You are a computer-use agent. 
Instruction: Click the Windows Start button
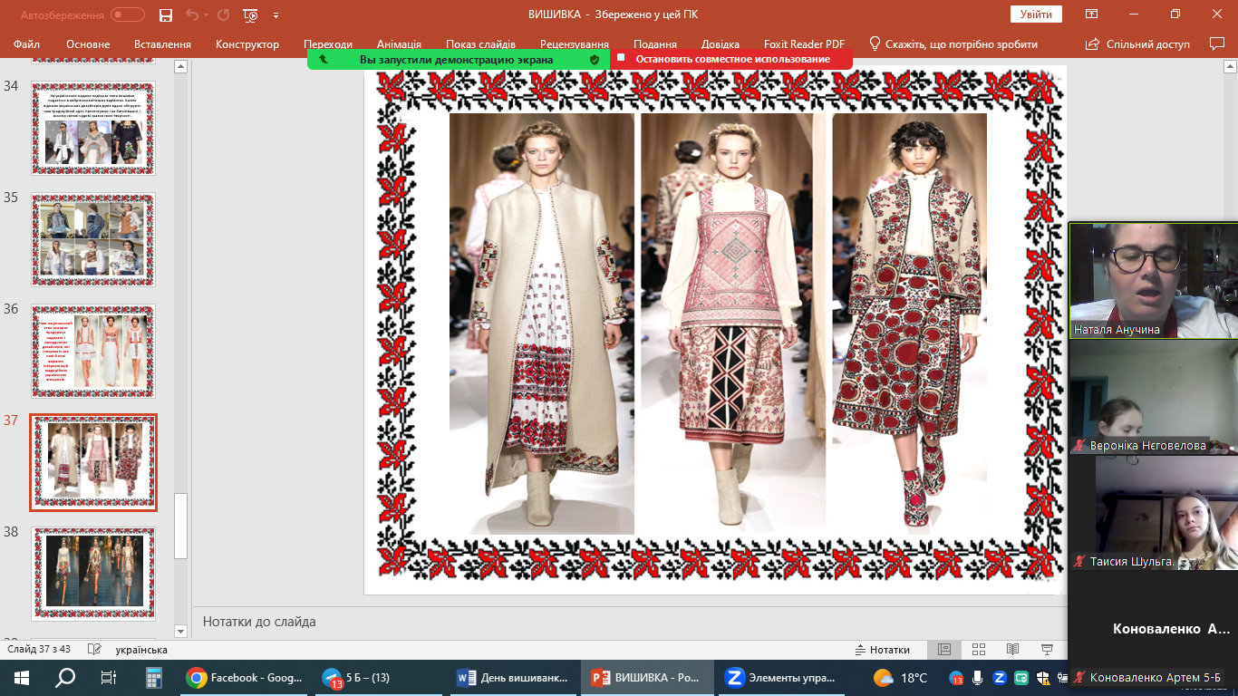coord(22,678)
